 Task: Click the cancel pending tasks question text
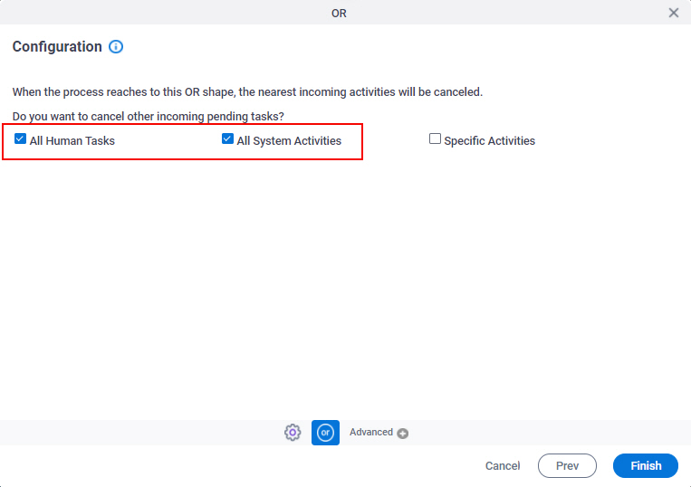(x=149, y=117)
